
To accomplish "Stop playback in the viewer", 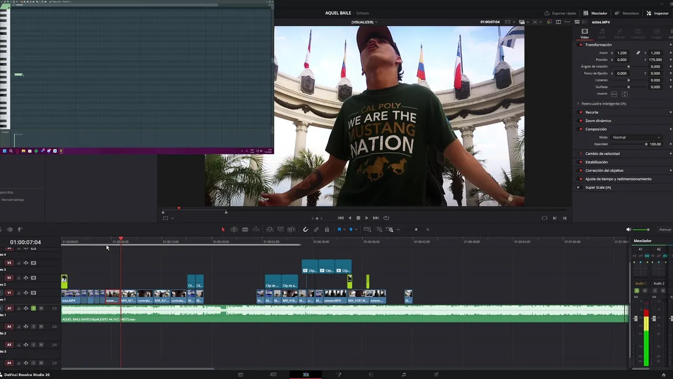I will coord(358,218).
